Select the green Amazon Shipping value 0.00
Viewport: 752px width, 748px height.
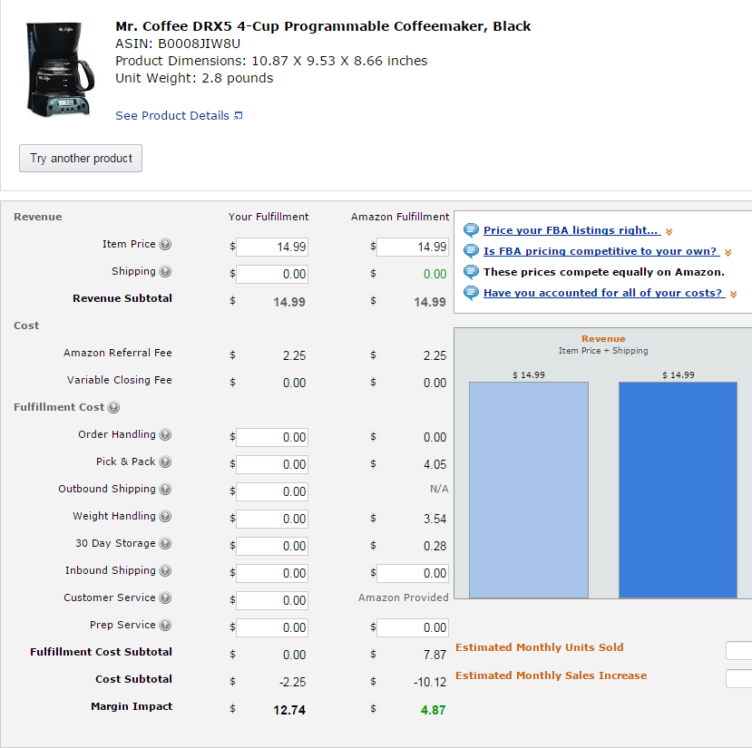click(435, 274)
